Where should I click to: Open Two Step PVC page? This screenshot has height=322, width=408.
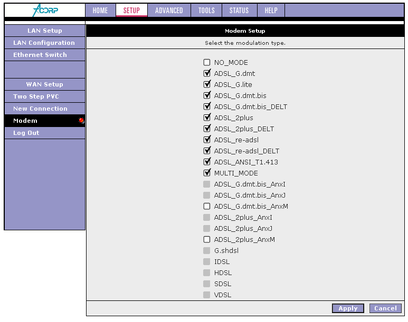coord(45,96)
